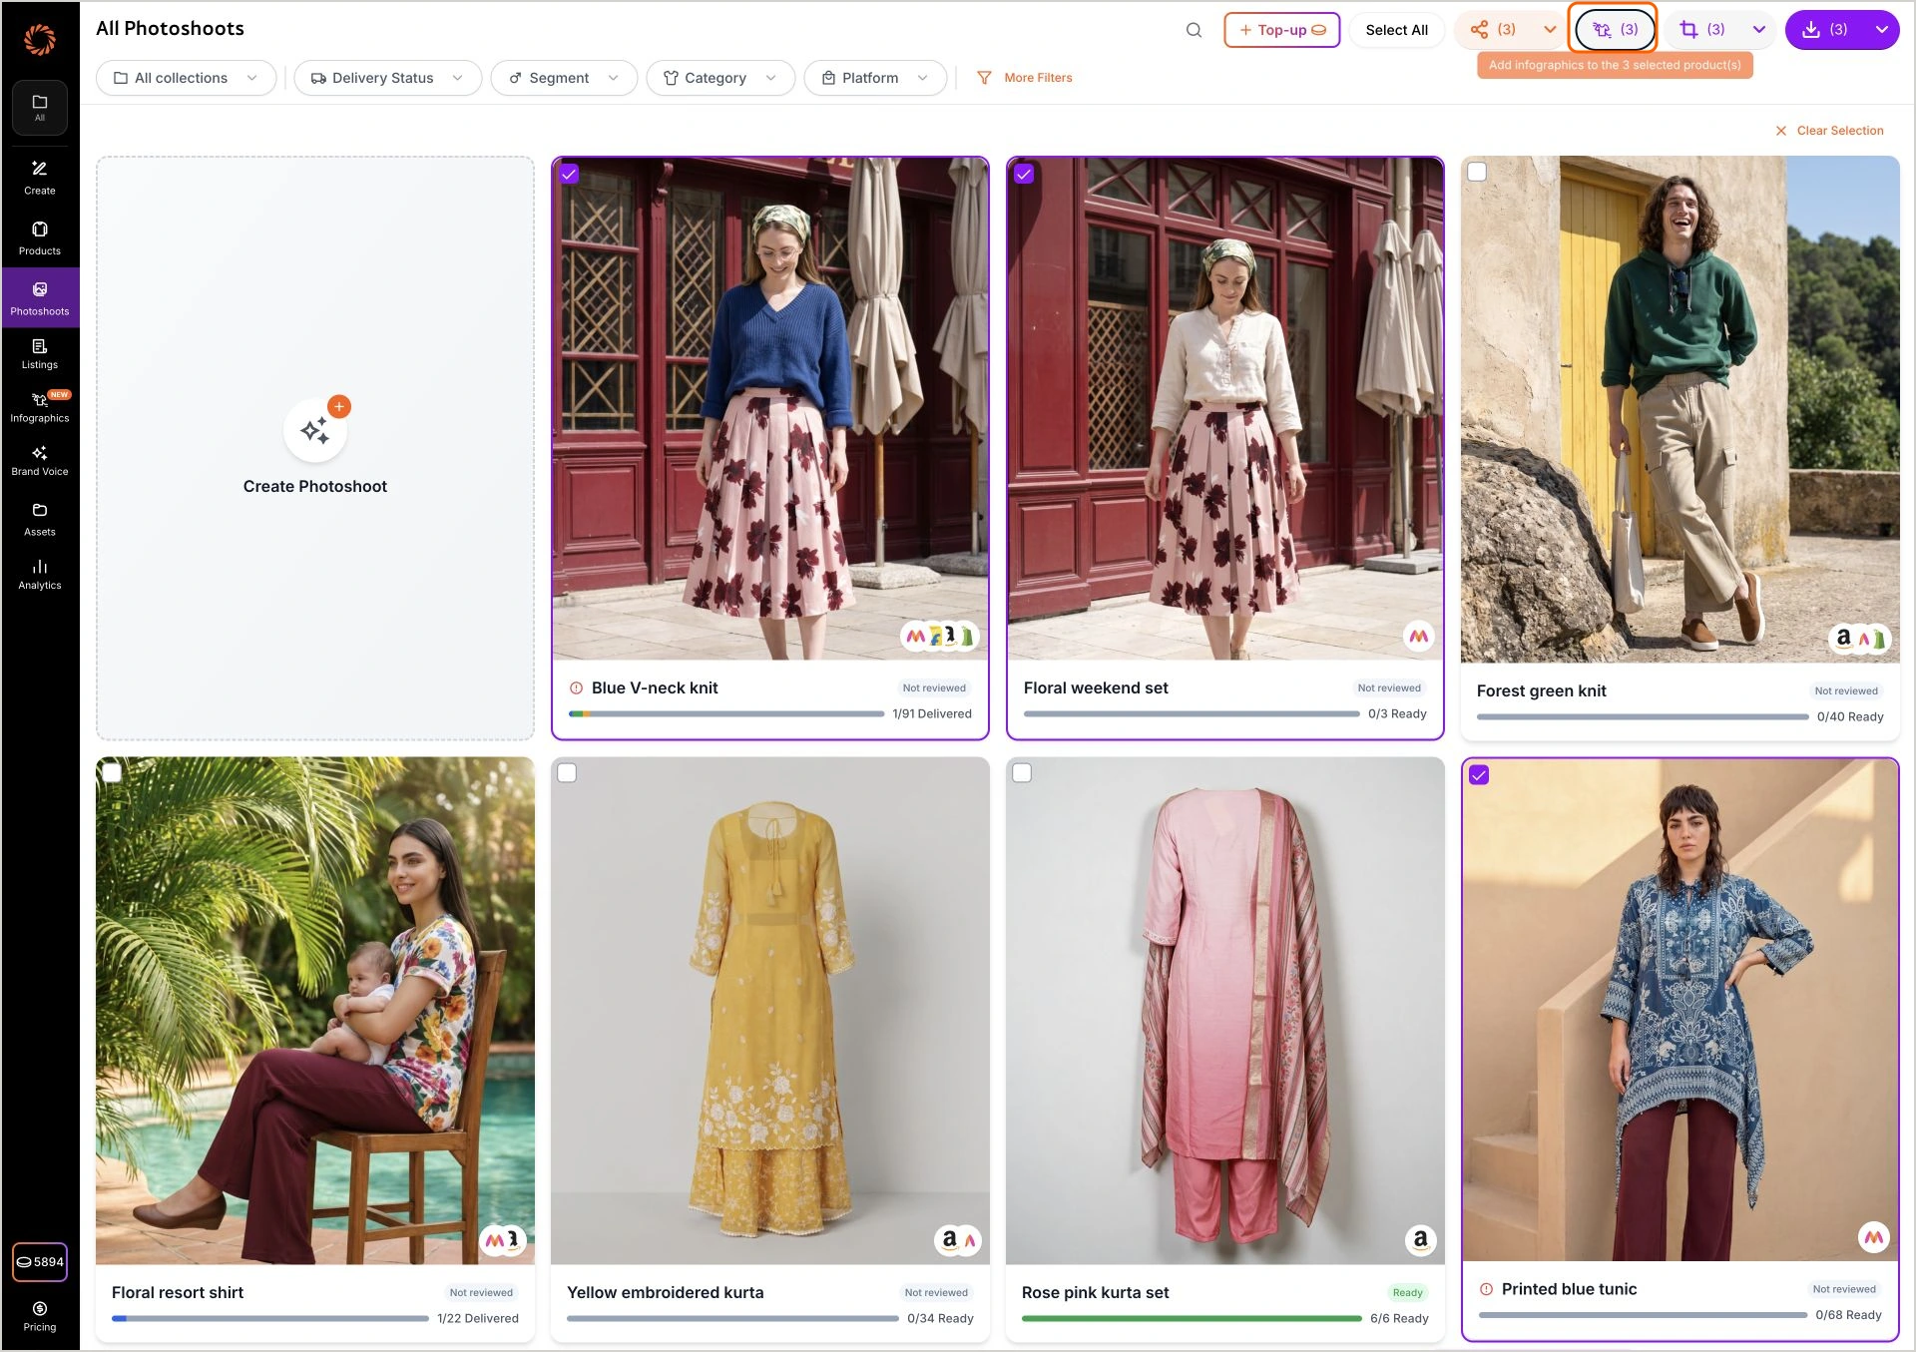
Task: Open the Platform filter dropdown
Action: click(875, 78)
